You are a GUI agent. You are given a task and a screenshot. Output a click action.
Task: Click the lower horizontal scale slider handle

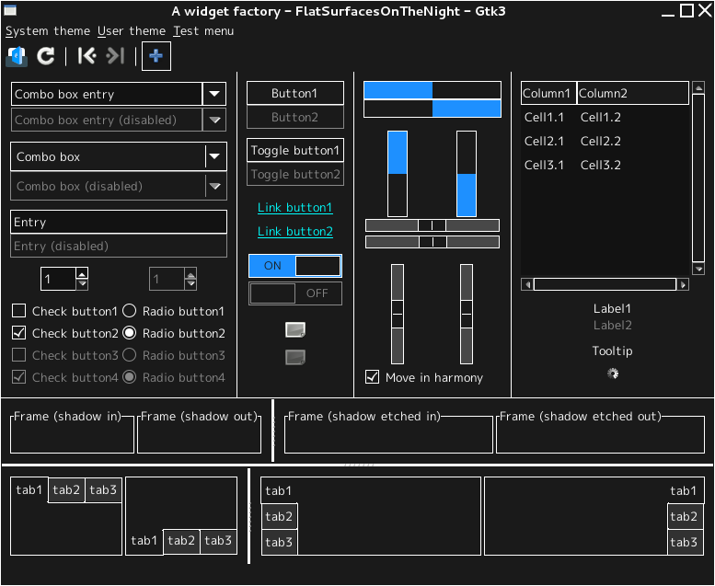(x=432, y=242)
